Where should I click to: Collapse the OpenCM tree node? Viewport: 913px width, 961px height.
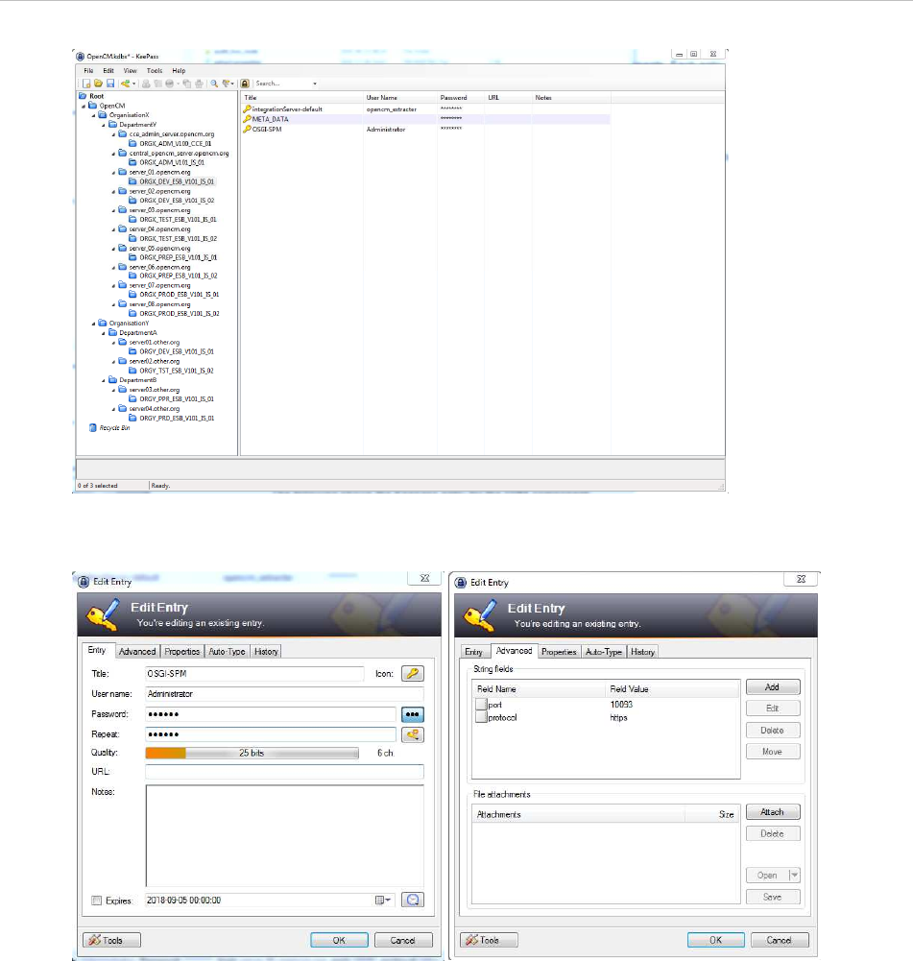tap(84, 106)
